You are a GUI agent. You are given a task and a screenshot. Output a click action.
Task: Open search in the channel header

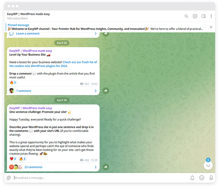click(x=186, y=16)
